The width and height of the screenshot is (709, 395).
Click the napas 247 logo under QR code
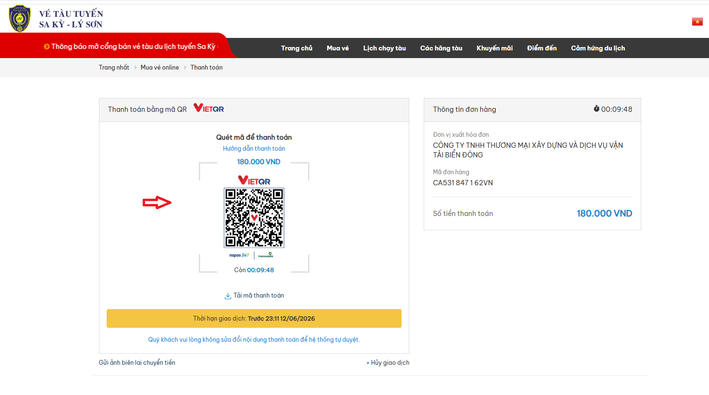click(x=239, y=255)
